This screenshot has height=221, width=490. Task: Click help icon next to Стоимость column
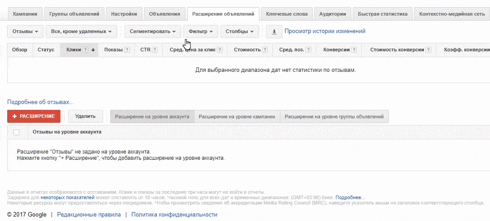click(x=265, y=50)
